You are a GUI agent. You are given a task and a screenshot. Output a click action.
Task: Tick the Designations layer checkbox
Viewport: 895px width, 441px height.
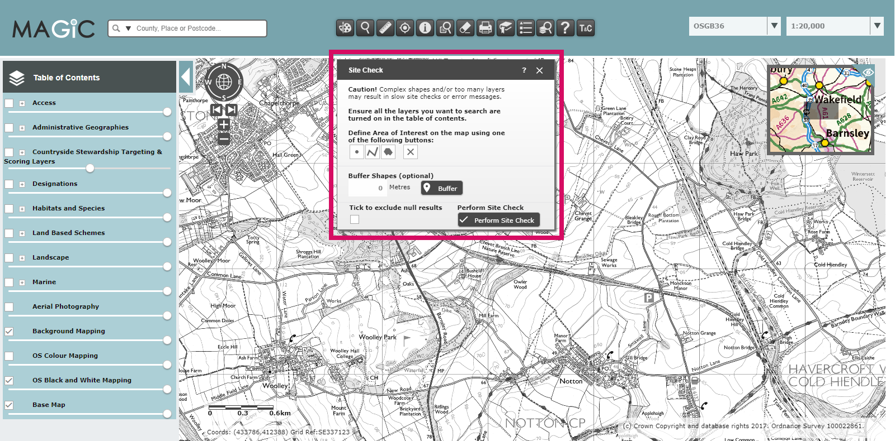click(x=9, y=184)
